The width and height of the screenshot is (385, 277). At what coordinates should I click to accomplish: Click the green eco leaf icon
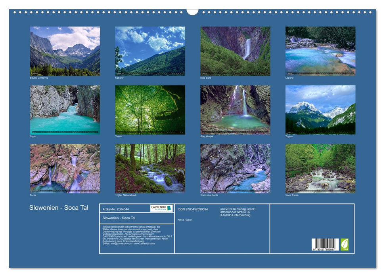(x=345, y=245)
